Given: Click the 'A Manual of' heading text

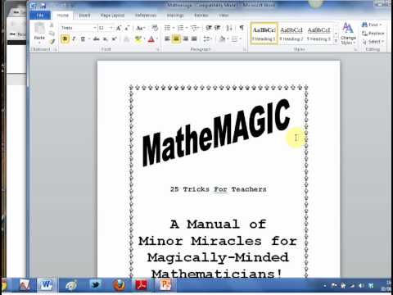Looking at the screenshot, I should (218, 225).
